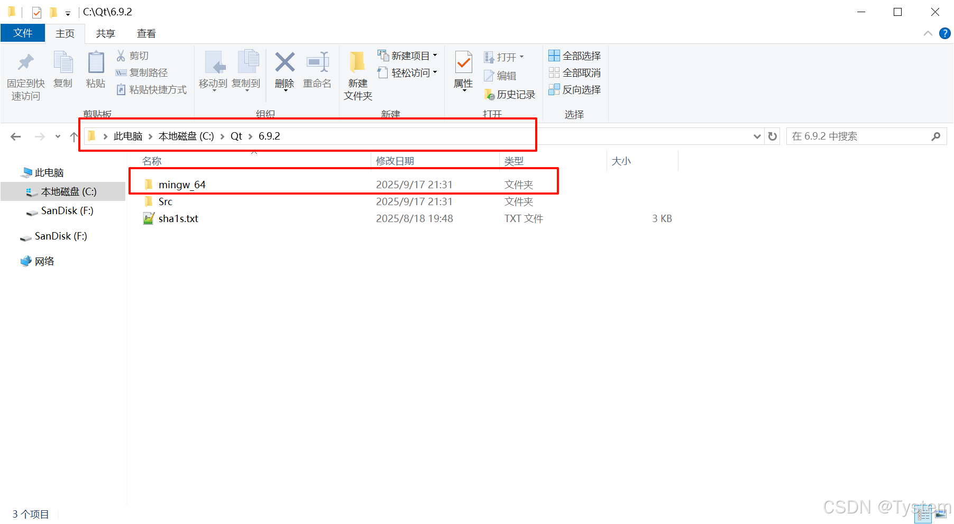Click sha1s.txt modified date 2025/8/18 19:48
Image resolution: width=954 pixels, height=524 pixels.
click(415, 218)
